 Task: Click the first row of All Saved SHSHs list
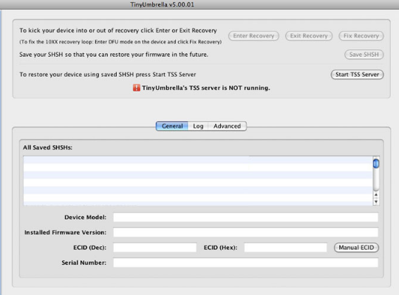pos(198,160)
